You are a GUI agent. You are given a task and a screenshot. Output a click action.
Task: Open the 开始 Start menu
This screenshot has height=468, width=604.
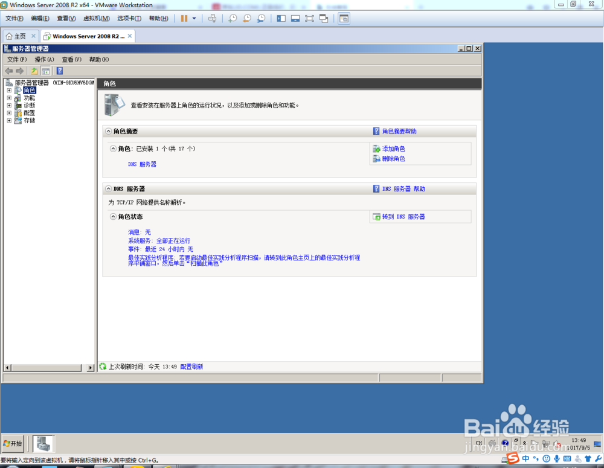click(x=13, y=444)
